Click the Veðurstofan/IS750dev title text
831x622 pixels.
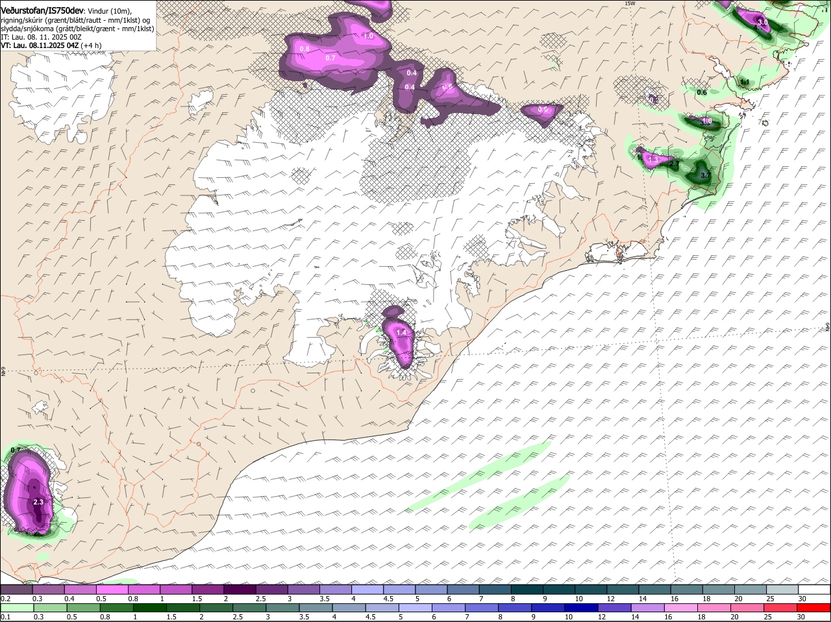[x=42, y=11]
